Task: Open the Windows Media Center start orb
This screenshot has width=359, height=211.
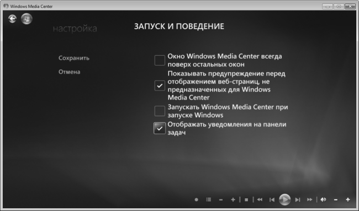Action: click(27, 19)
